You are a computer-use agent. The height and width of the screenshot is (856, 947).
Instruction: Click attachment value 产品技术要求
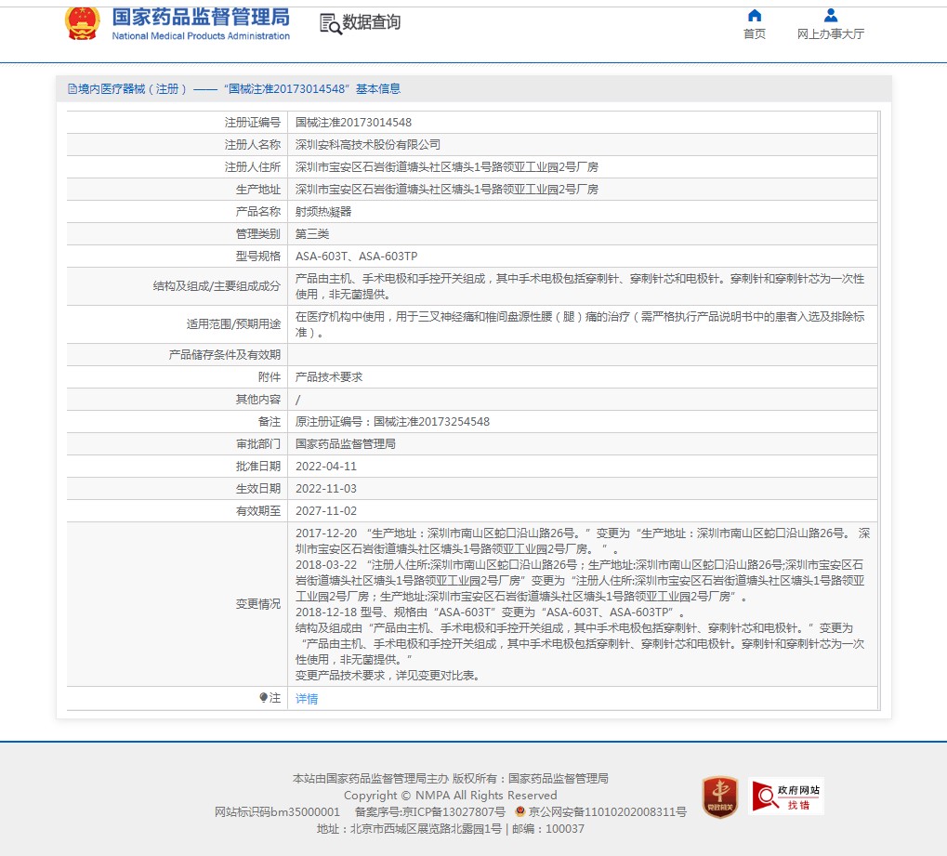click(x=329, y=377)
